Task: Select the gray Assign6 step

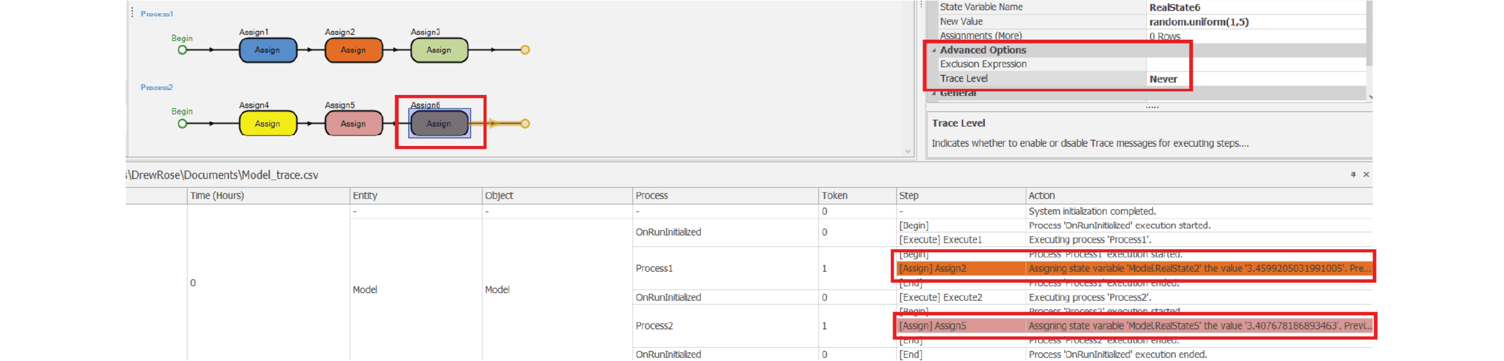Action: [x=439, y=124]
